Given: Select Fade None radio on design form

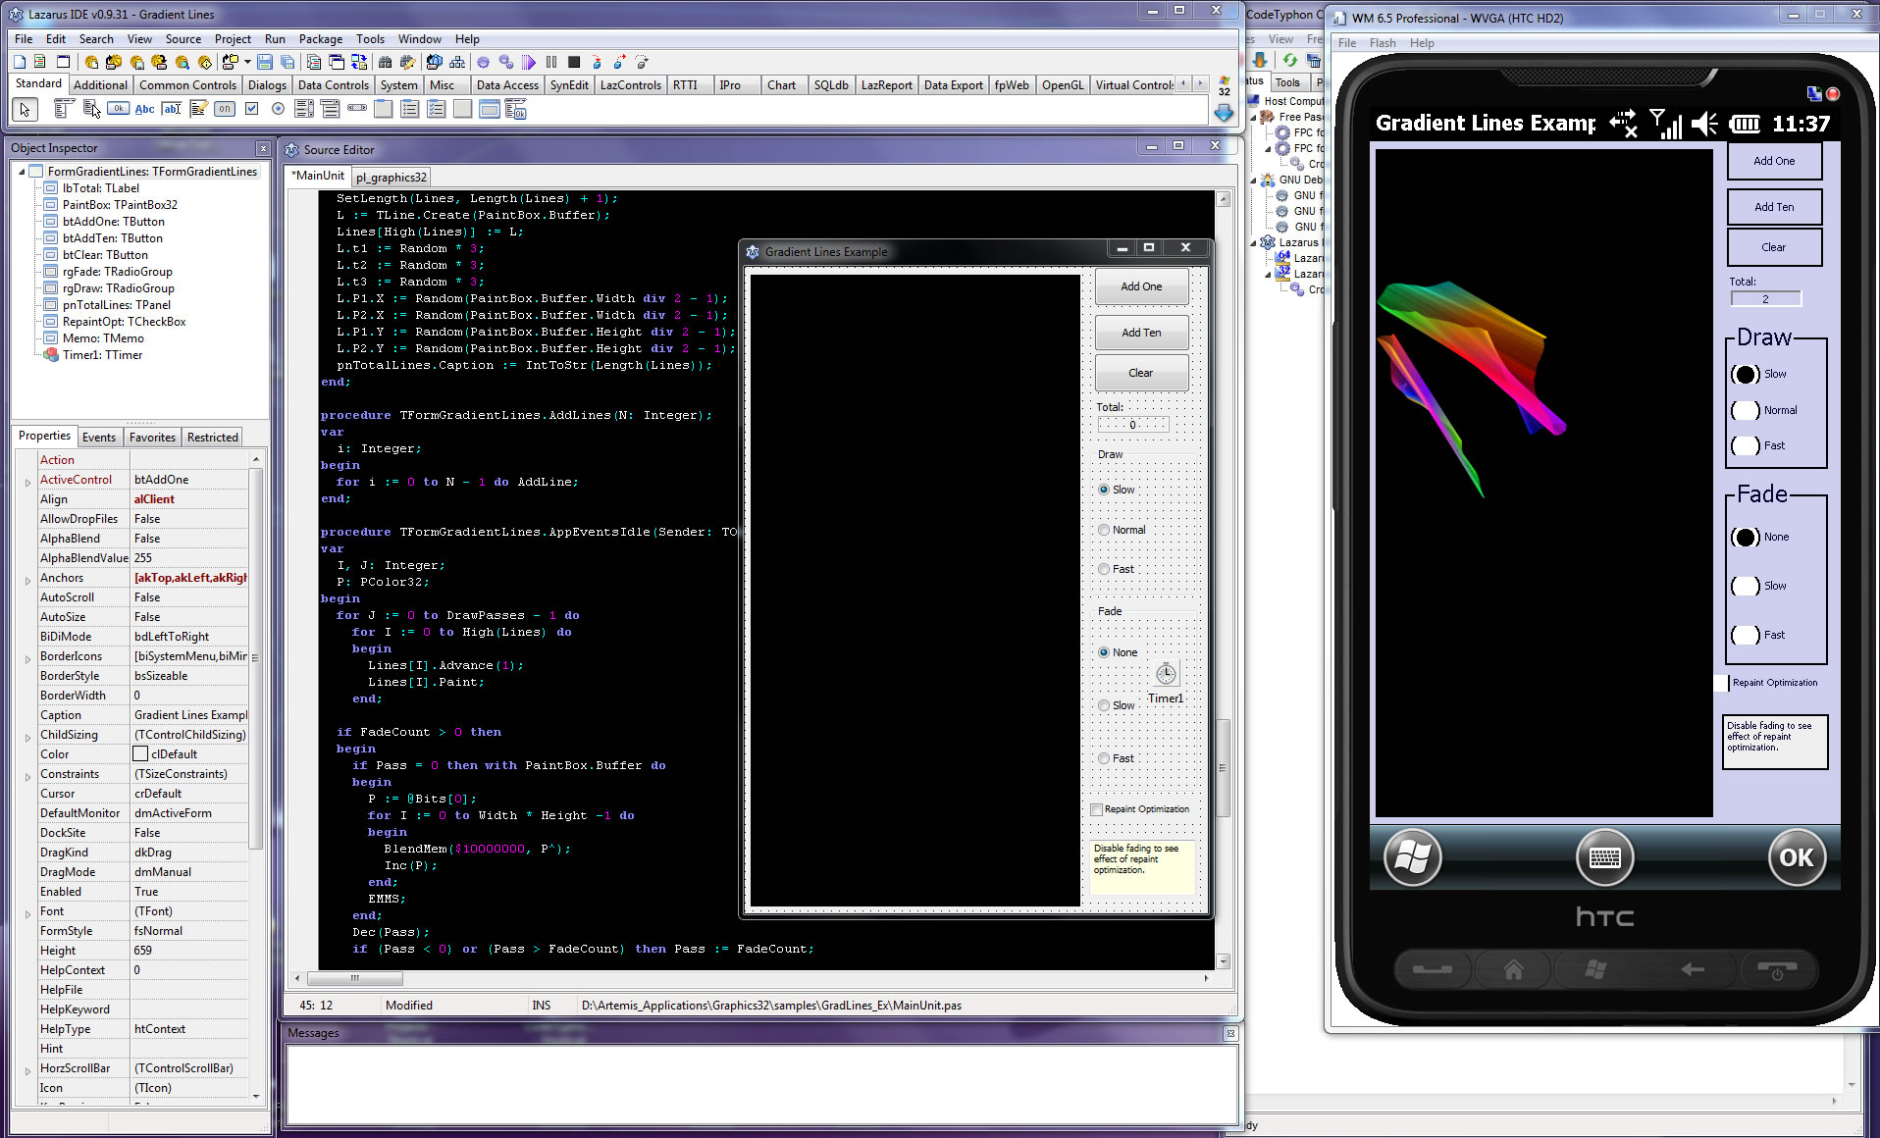Looking at the screenshot, I should (1104, 652).
